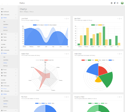
Task: Close the Doughnut Chart card
Action: [x=121, y=97]
